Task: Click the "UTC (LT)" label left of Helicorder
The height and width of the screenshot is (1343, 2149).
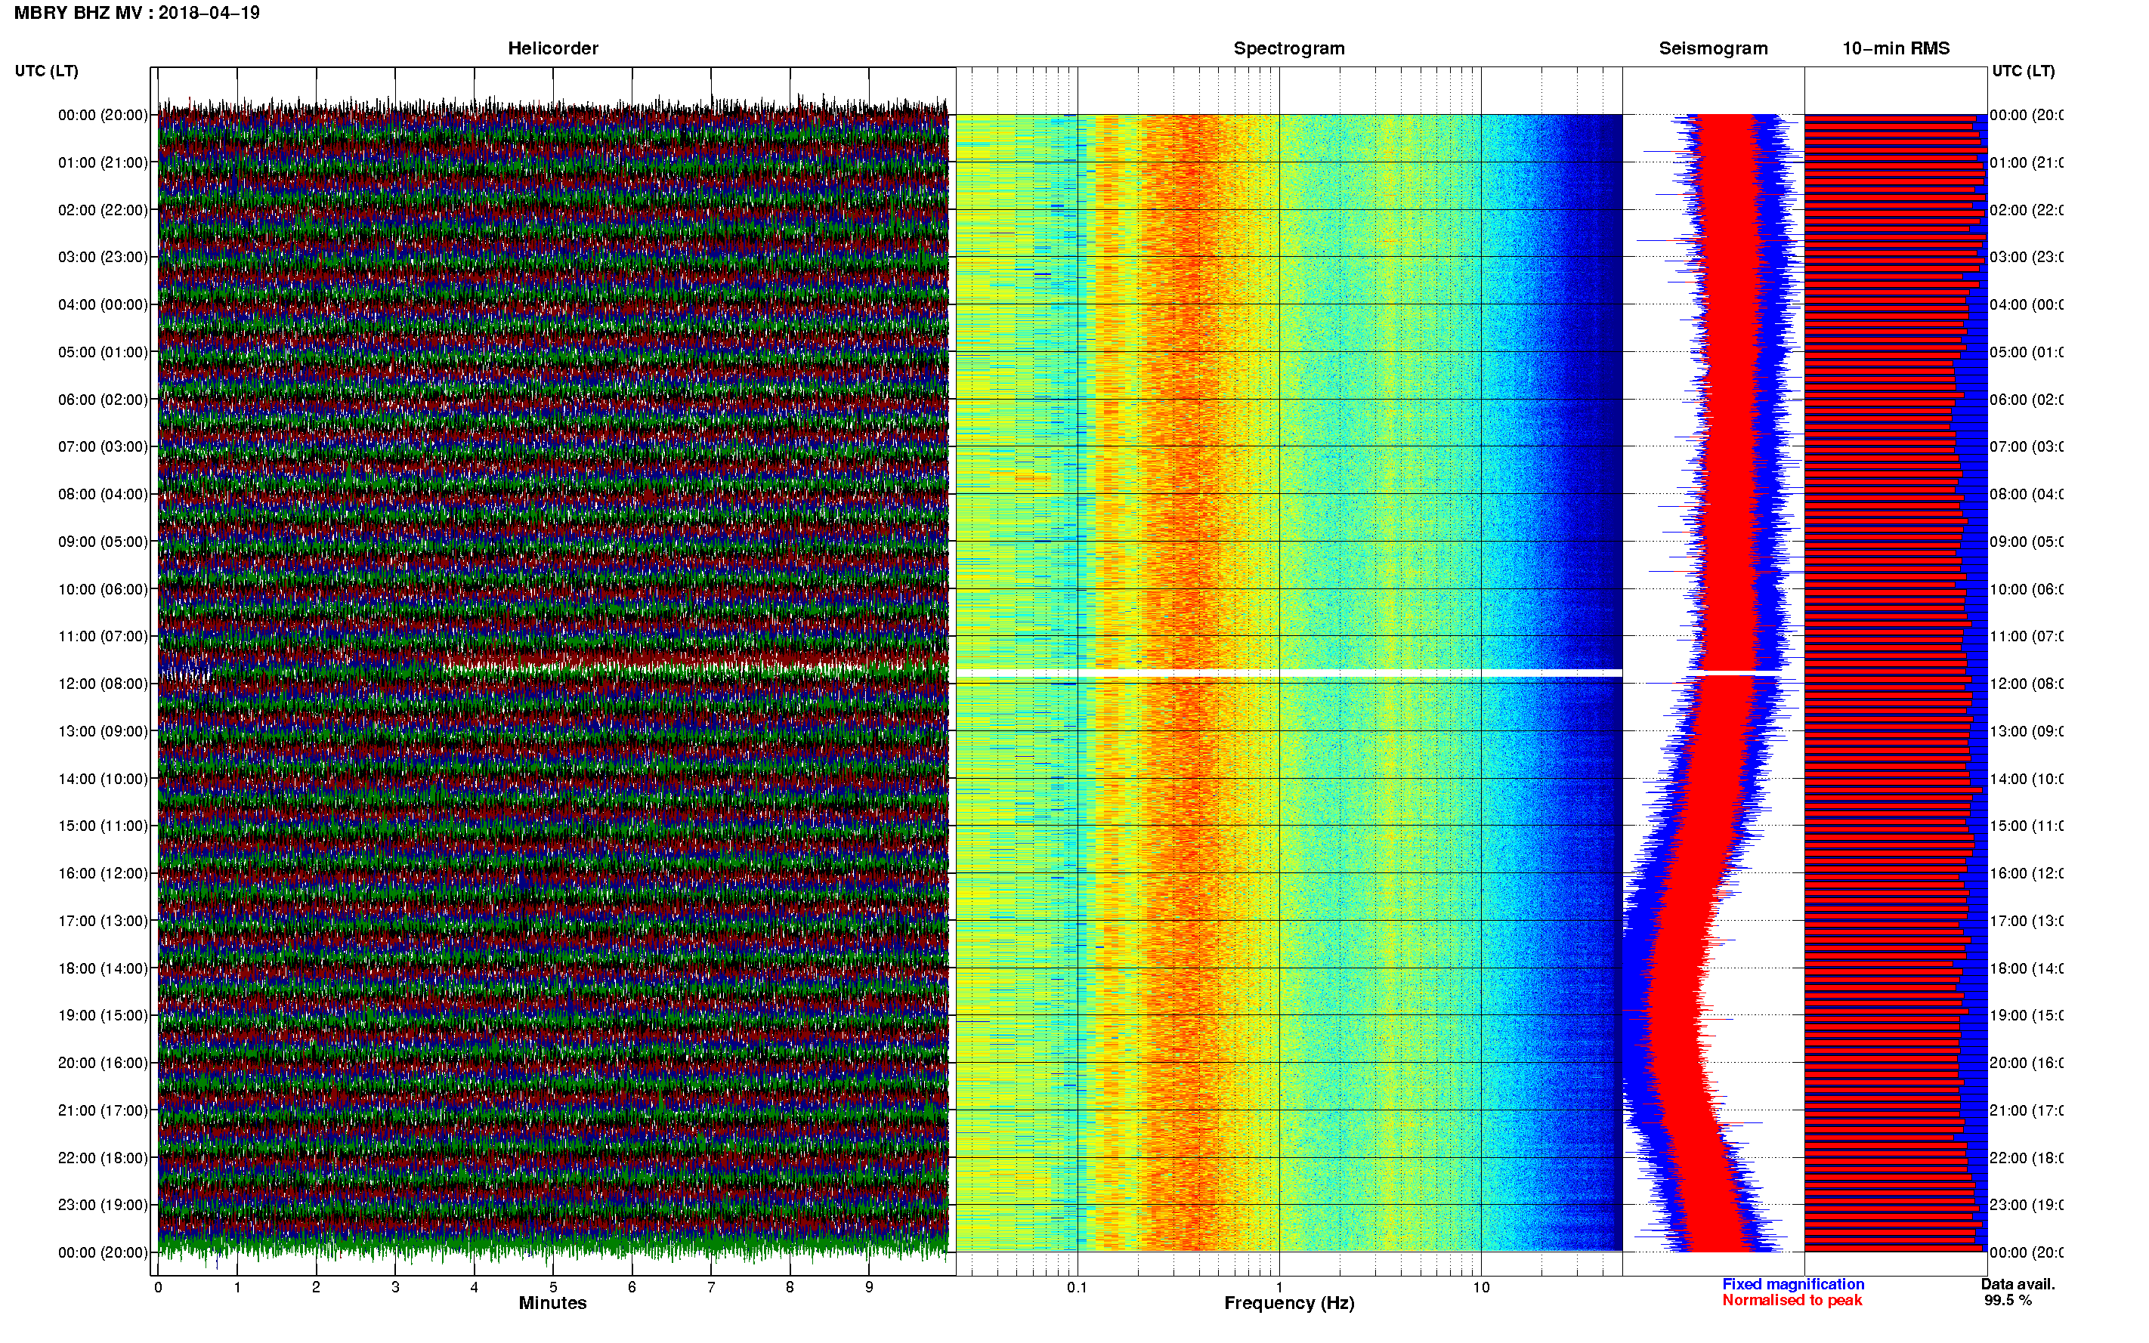Action: pos(46,71)
